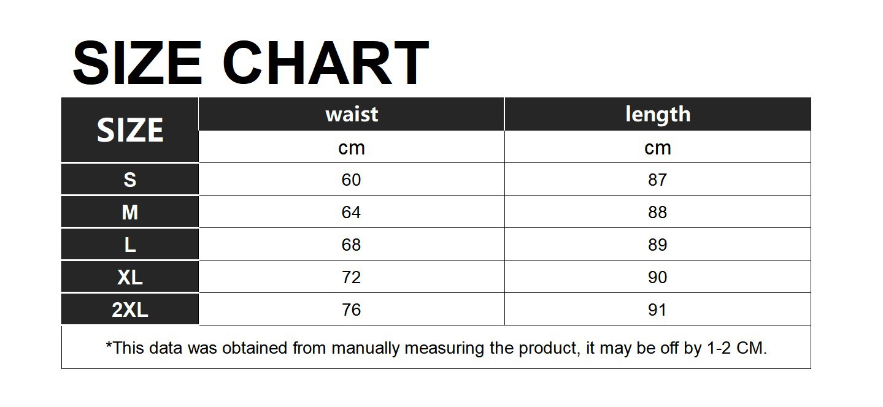Click the SIZE CHART title
Image resolution: width=883 pixels, height=407 pixels.
click(x=250, y=63)
